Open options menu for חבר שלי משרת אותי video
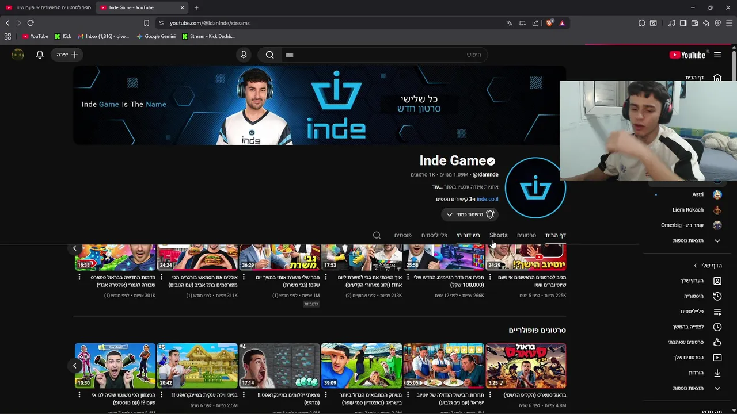This screenshot has height=414, width=737. coord(243,277)
